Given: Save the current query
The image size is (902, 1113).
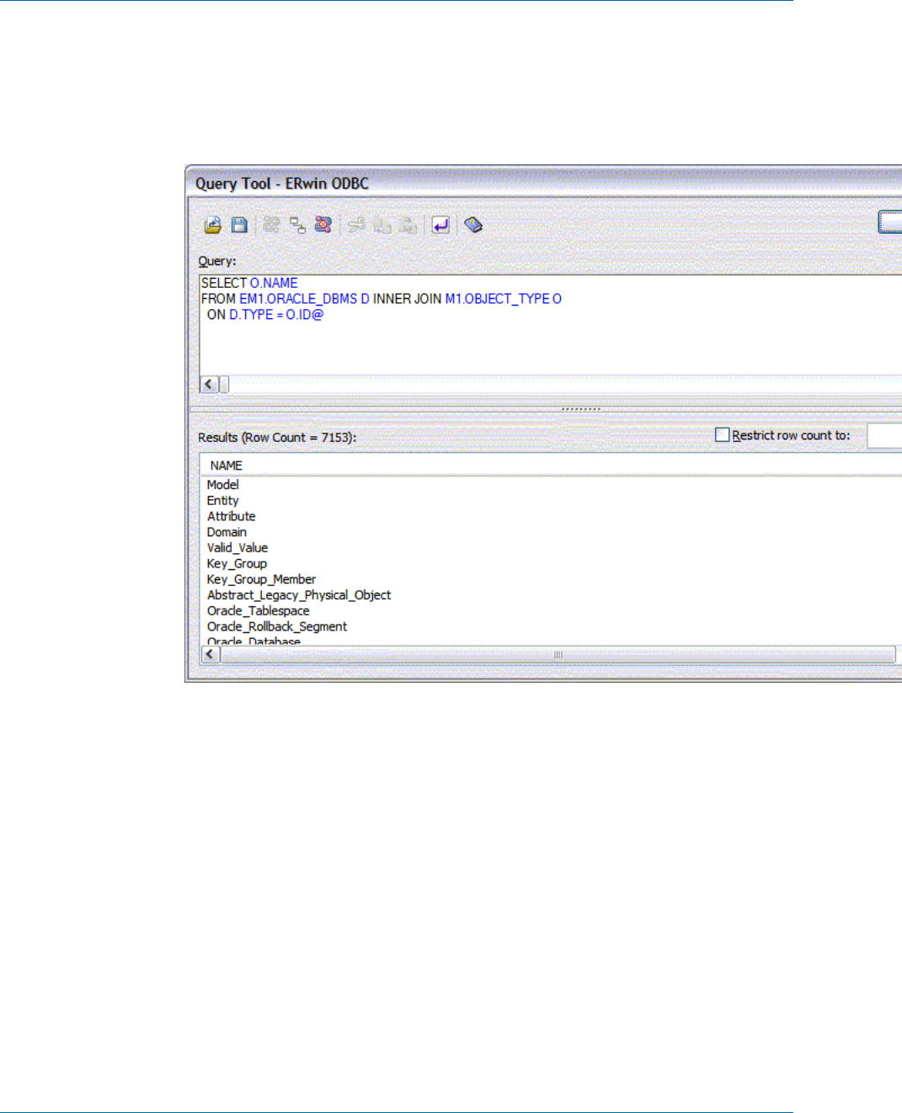Looking at the screenshot, I should click(239, 225).
